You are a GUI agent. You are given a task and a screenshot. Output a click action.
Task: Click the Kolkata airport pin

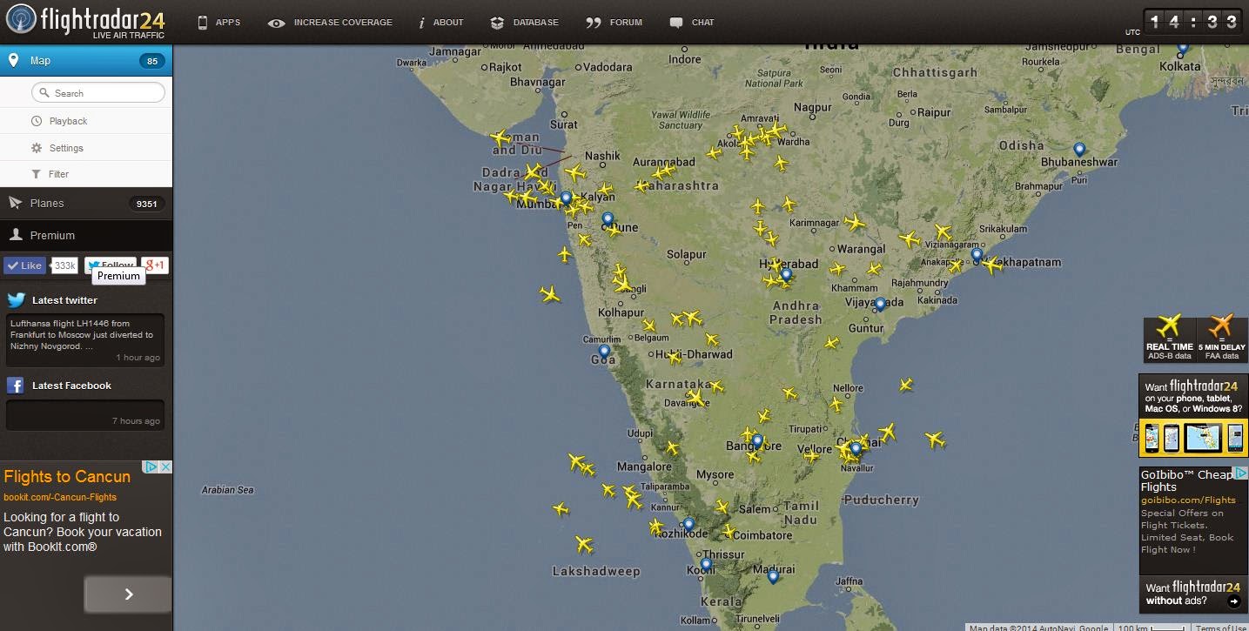[1183, 48]
